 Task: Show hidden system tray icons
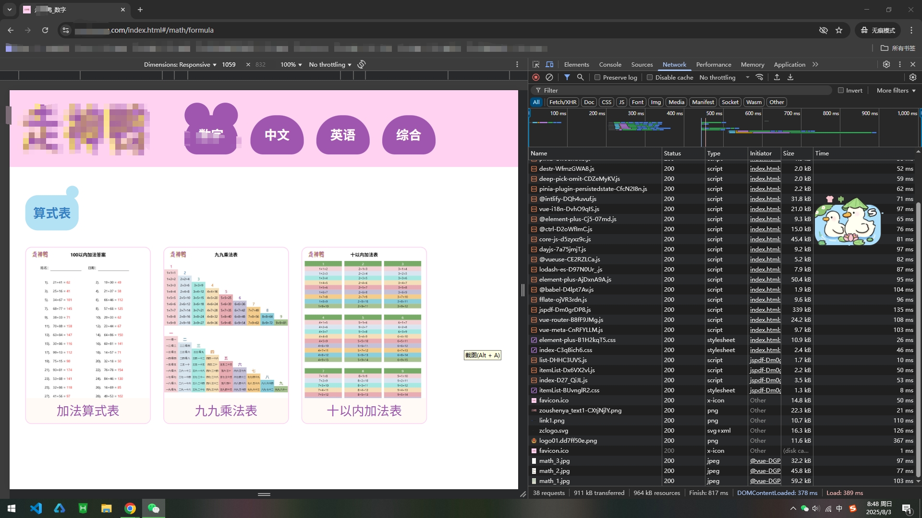(x=793, y=508)
